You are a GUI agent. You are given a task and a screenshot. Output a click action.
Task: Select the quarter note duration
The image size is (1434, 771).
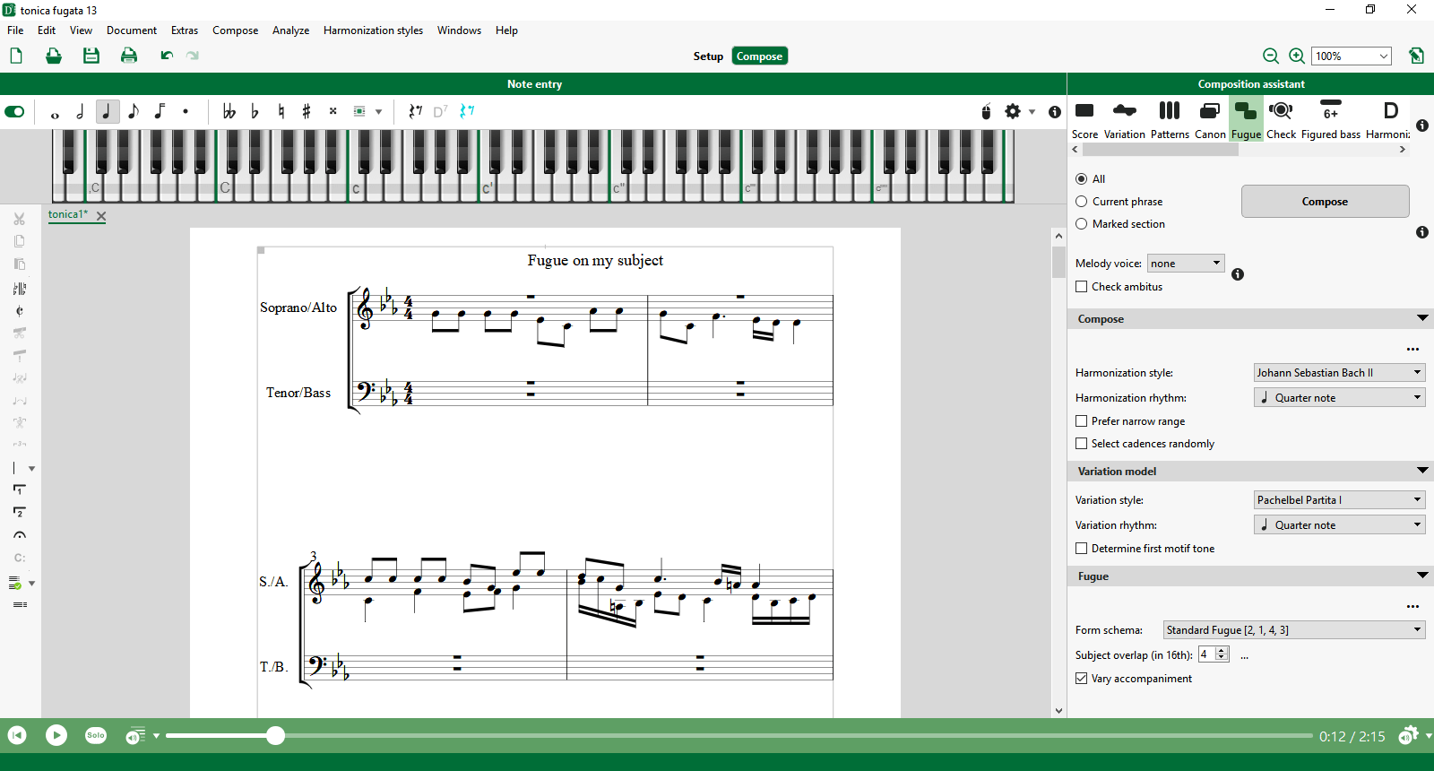108,112
